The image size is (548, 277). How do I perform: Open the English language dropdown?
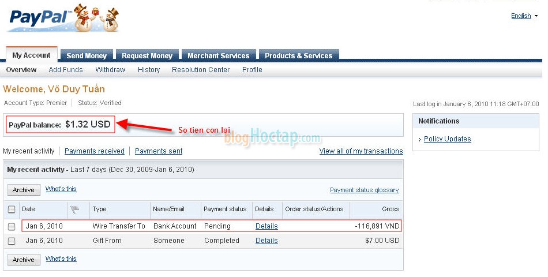pyautogui.click(x=524, y=16)
